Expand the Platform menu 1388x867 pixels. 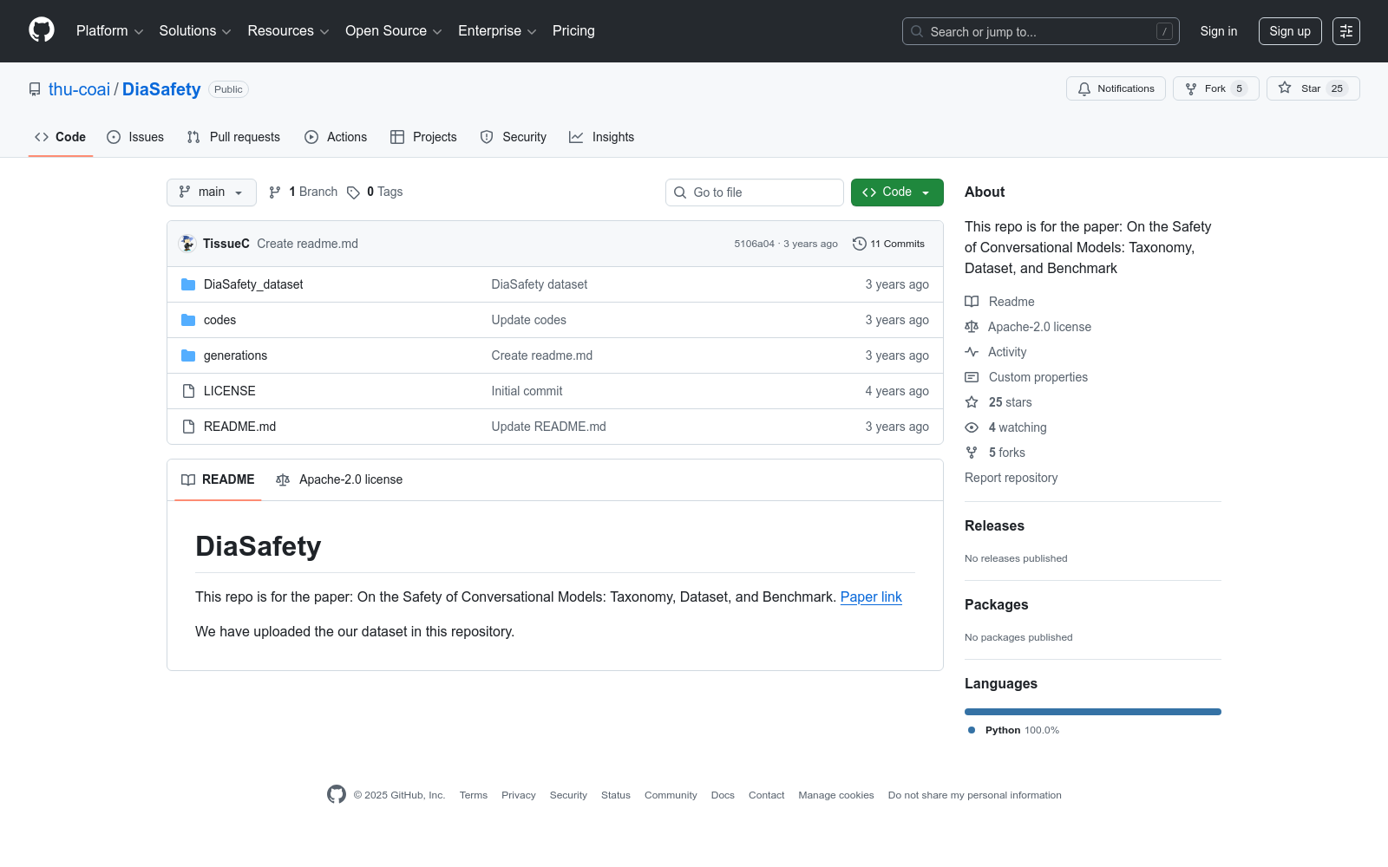tap(110, 31)
